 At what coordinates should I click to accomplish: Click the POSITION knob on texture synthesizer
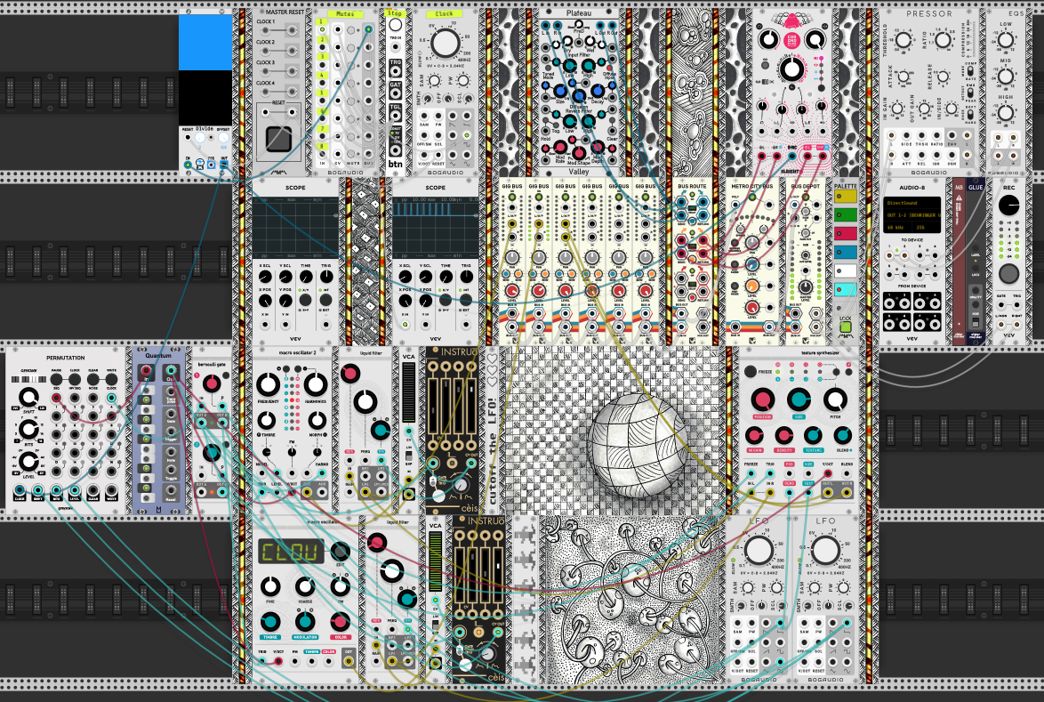(763, 399)
